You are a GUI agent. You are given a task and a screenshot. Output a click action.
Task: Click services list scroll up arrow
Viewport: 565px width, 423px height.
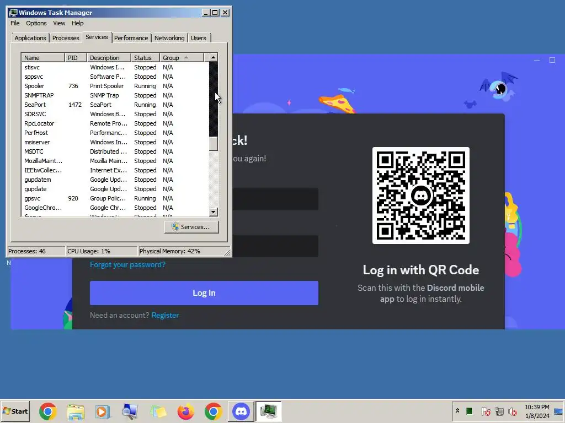point(214,57)
